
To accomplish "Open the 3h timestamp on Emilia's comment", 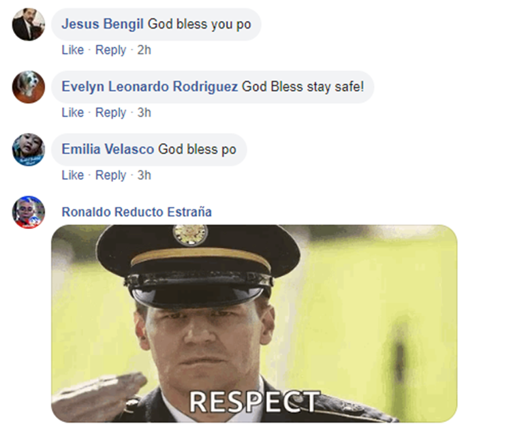I will pos(144,175).
